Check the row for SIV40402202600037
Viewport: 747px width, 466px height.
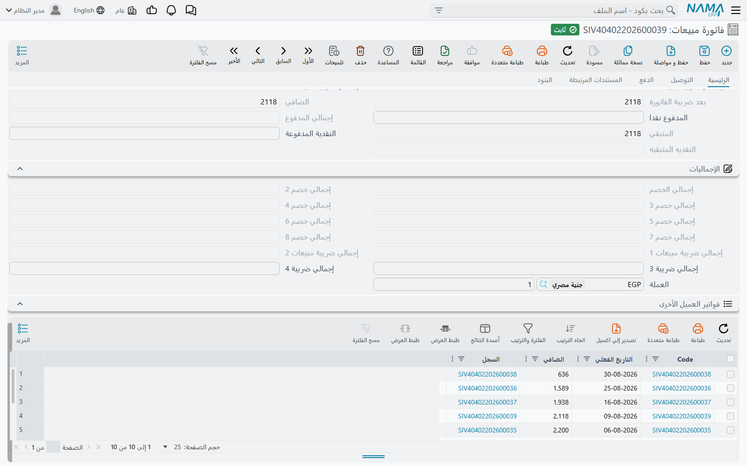click(x=731, y=402)
